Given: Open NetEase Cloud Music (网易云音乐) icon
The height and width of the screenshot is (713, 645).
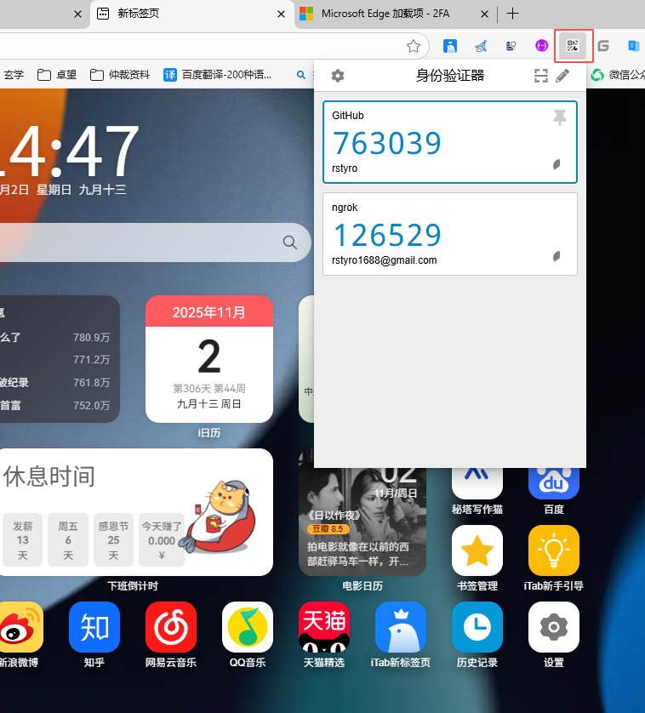Looking at the screenshot, I should (x=171, y=627).
